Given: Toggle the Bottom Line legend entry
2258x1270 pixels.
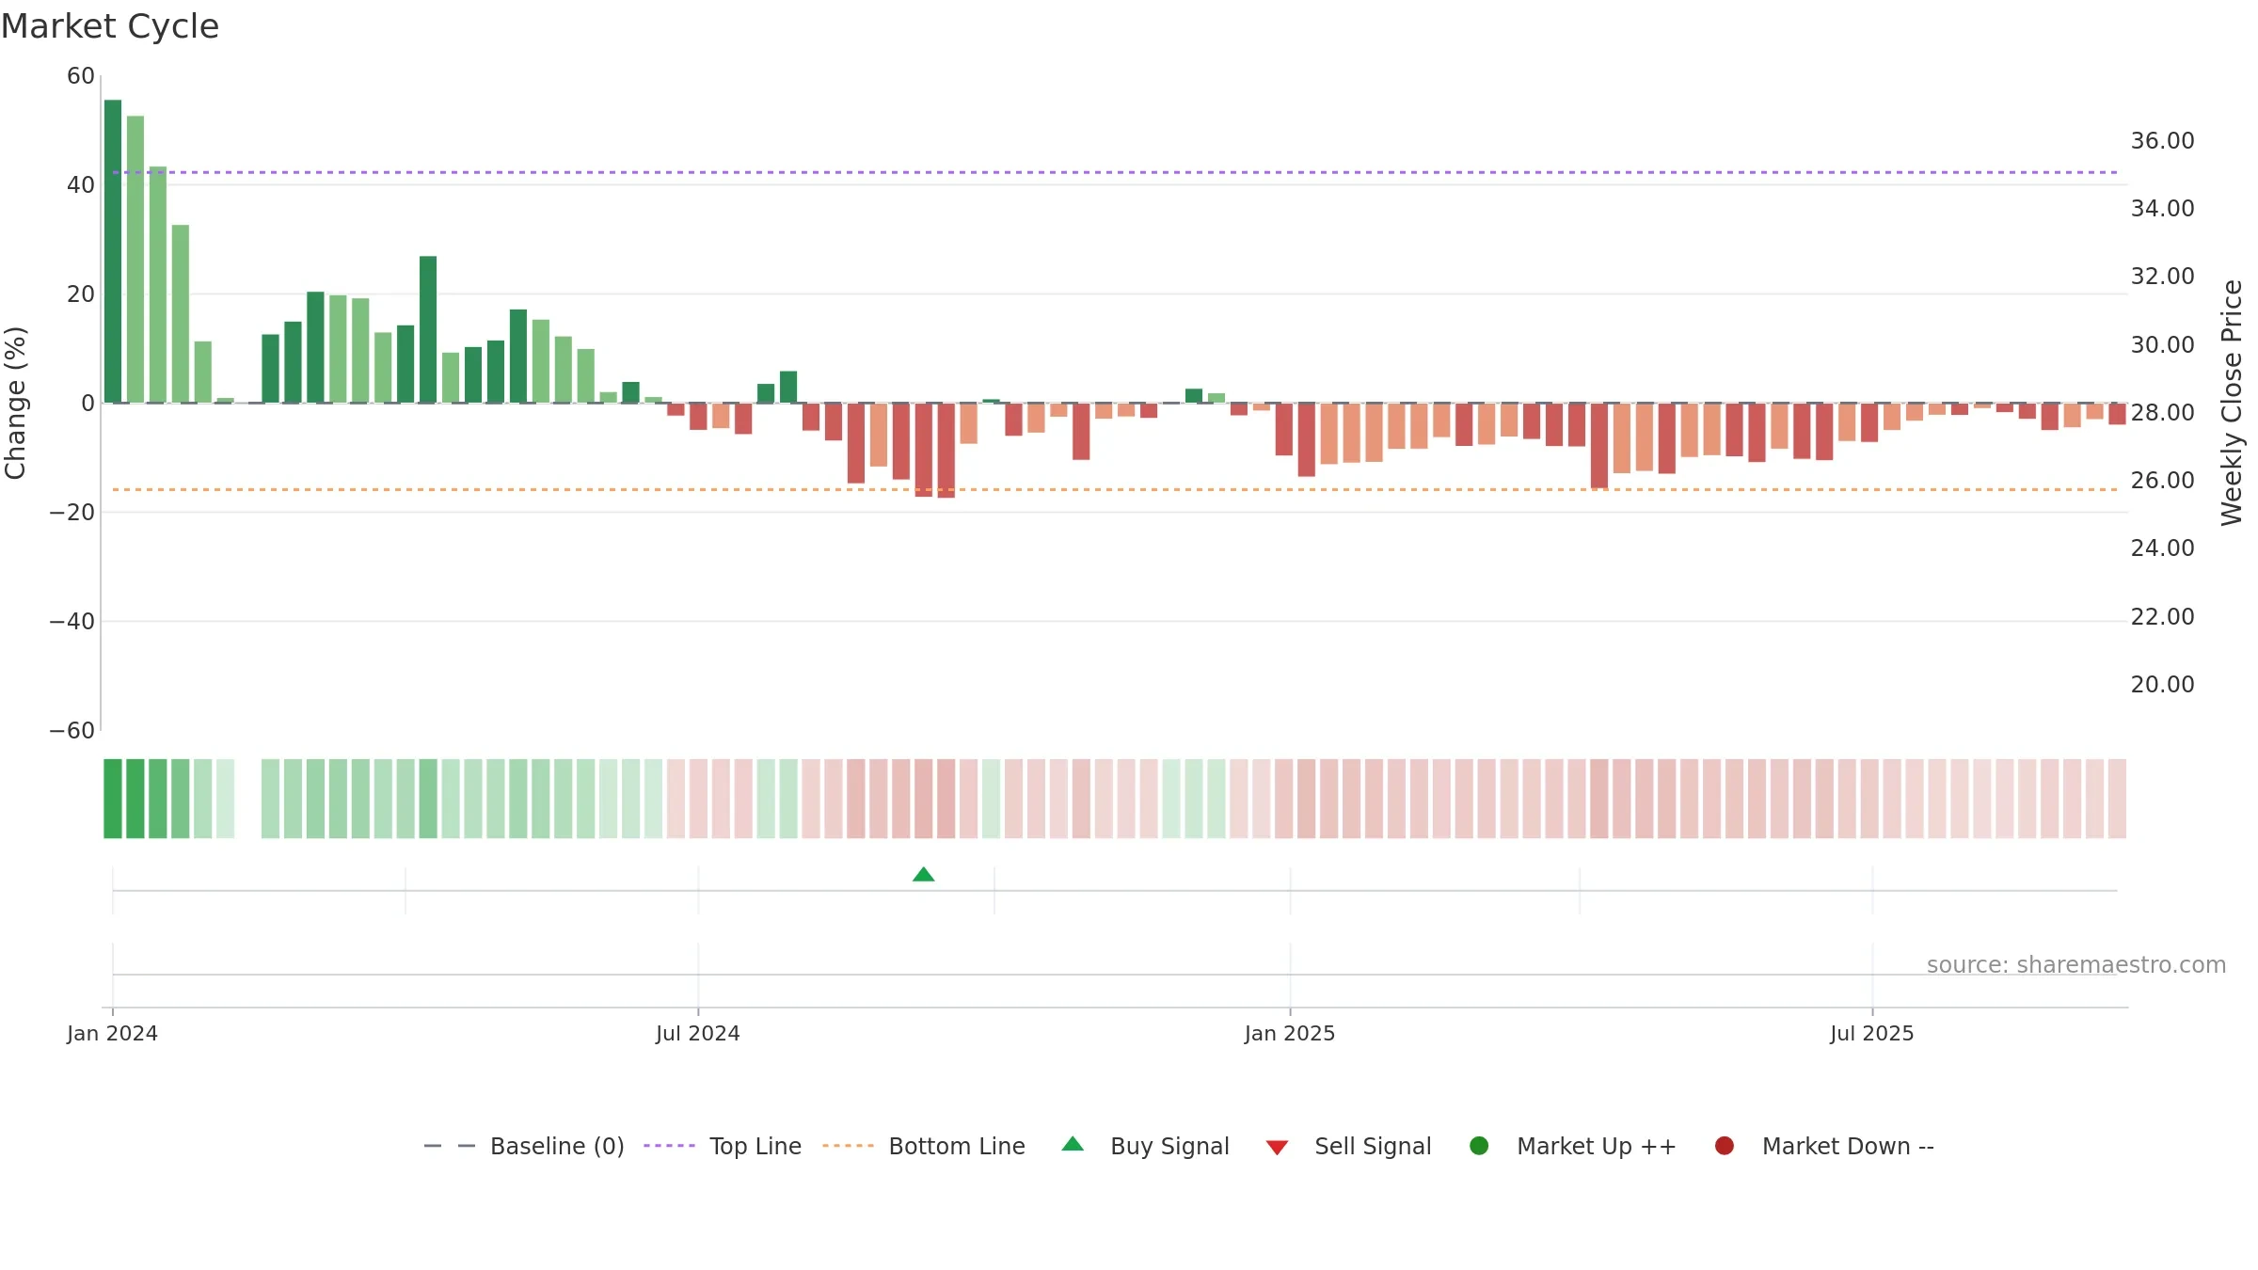Looking at the screenshot, I should [x=924, y=1146].
